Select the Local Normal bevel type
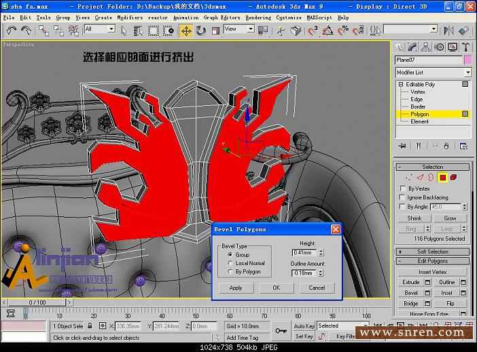 coord(229,262)
